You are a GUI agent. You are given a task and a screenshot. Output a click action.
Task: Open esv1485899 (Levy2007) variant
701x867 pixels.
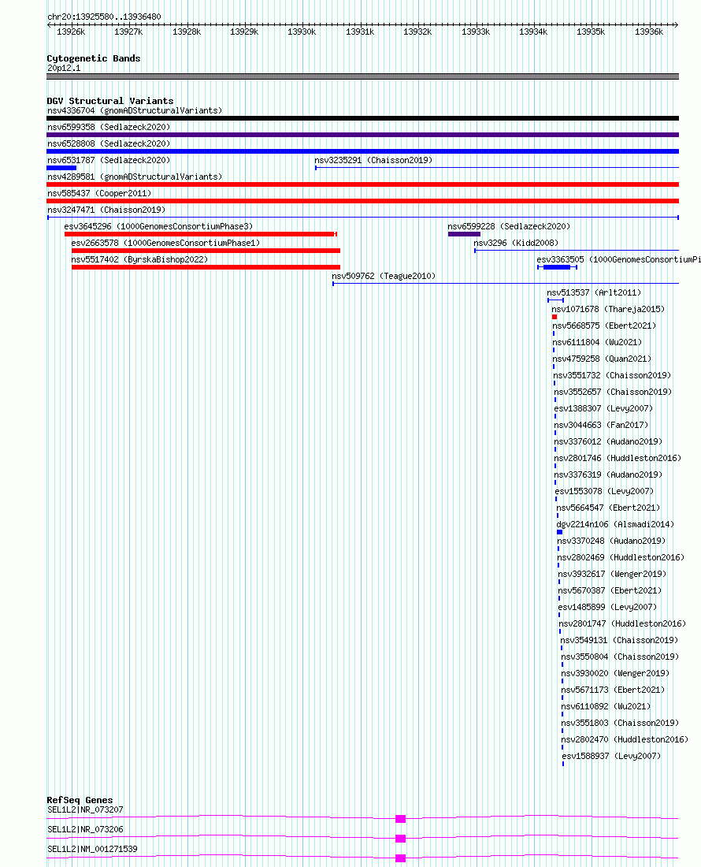607,608
